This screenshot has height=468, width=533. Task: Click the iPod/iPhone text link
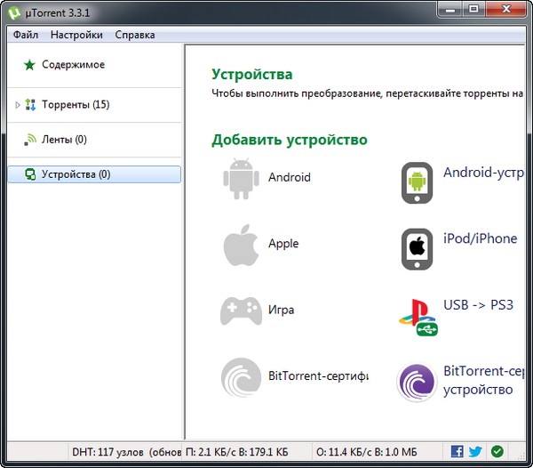(480, 238)
